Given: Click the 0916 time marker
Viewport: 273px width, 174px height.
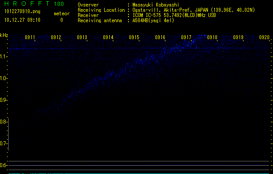Looking at the screenshot, I should tap(160, 37).
